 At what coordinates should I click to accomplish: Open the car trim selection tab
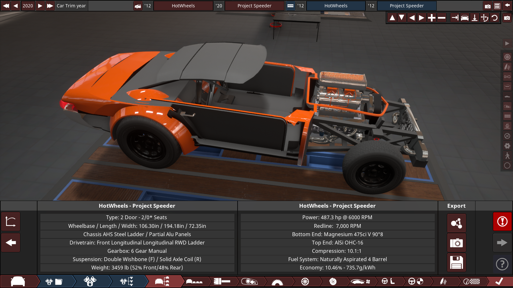[163, 282]
